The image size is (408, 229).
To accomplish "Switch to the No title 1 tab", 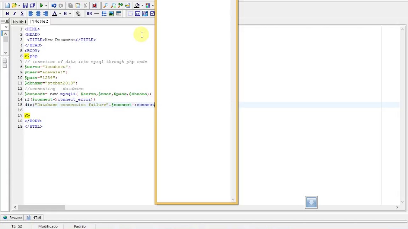I will coord(19,22).
